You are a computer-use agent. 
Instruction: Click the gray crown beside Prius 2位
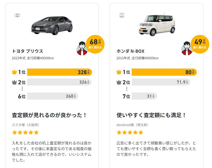(14, 82)
